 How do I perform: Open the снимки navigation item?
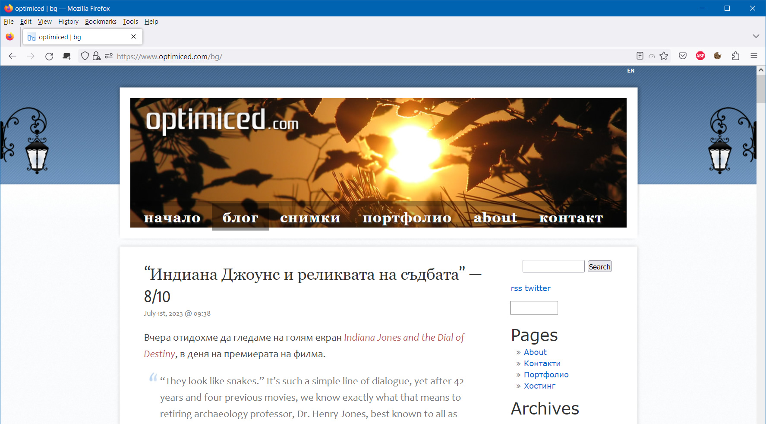pyautogui.click(x=310, y=218)
